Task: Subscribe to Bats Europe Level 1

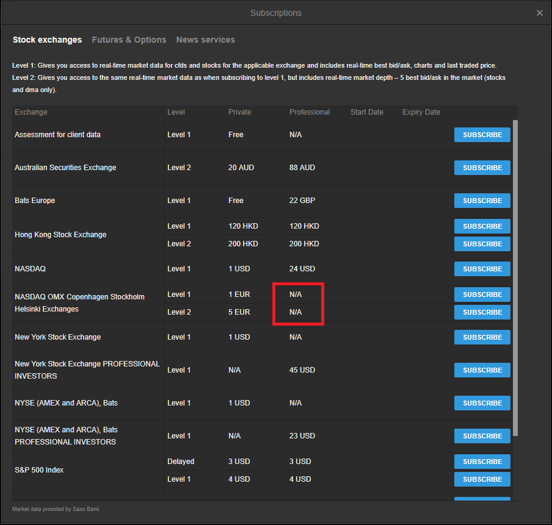Action: [482, 201]
